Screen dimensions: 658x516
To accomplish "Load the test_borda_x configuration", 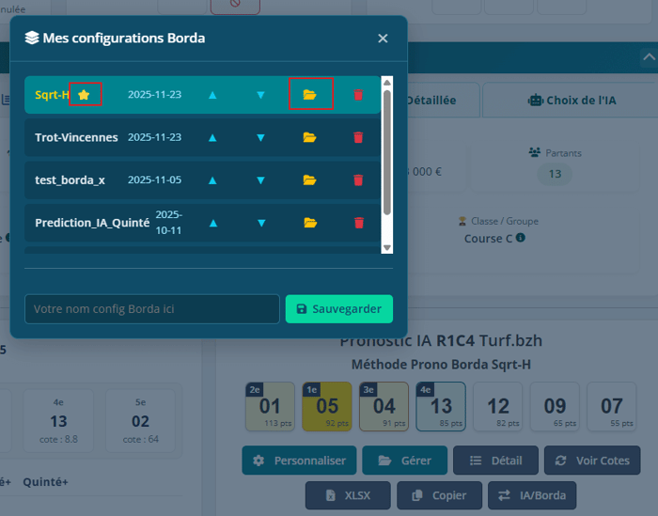I will pos(309,180).
